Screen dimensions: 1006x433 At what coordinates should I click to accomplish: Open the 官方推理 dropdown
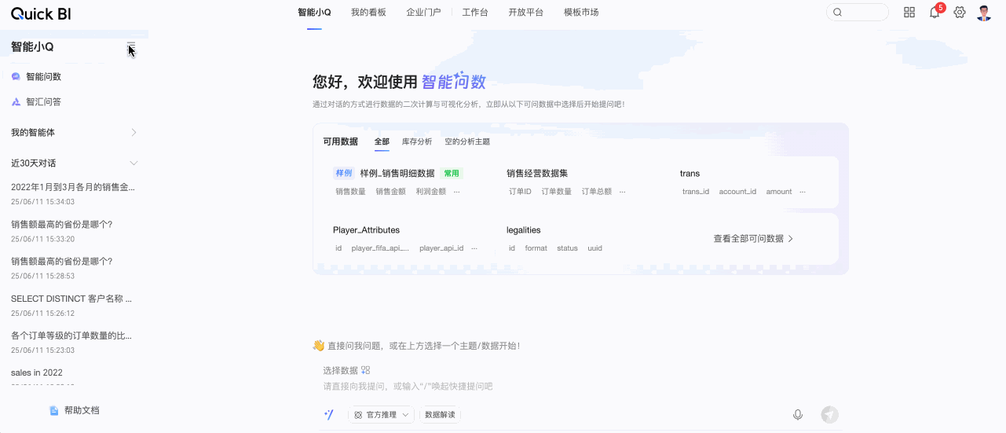coord(381,415)
